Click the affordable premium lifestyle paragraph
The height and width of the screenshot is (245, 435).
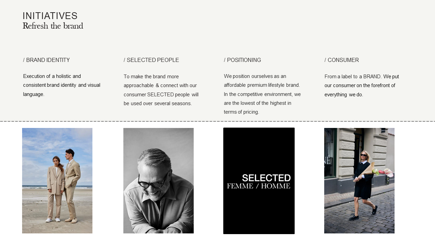click(x=262, y=94)
